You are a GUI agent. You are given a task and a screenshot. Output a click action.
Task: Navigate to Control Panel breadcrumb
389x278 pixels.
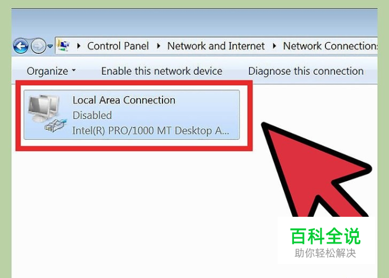[x=118, y=46]
